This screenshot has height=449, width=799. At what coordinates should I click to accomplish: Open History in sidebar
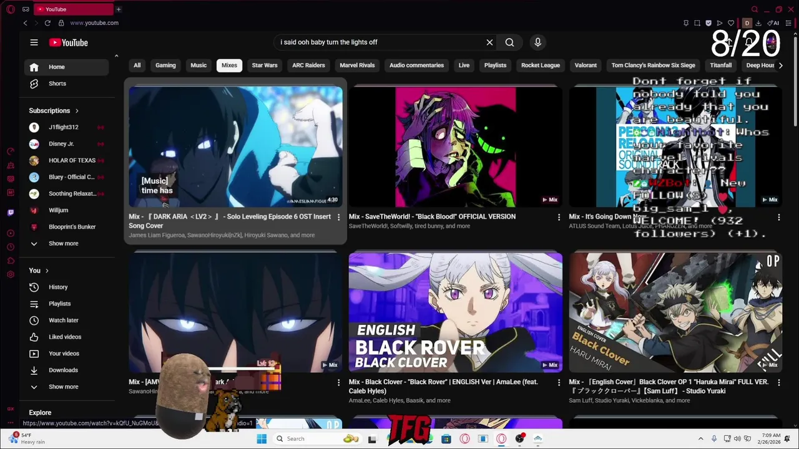[67, 287]
